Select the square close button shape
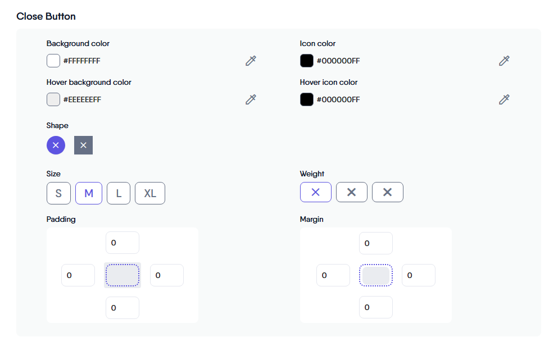Screen dimensions: 549x337 point(83,145)
